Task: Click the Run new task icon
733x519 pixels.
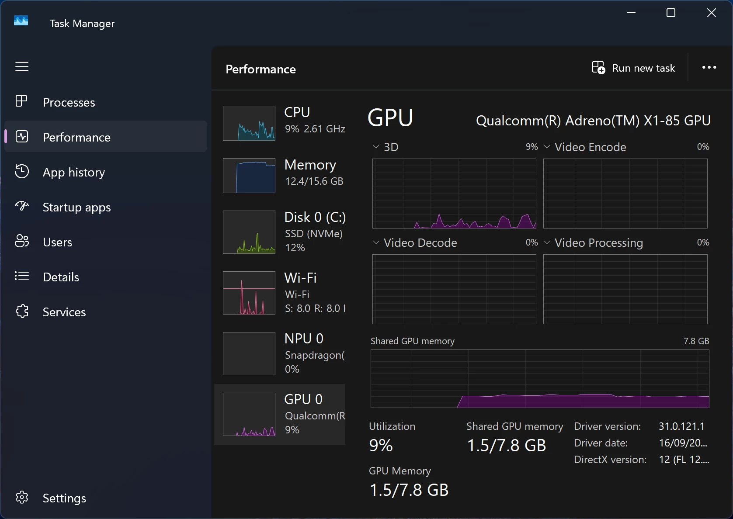Action: (598, 68)
